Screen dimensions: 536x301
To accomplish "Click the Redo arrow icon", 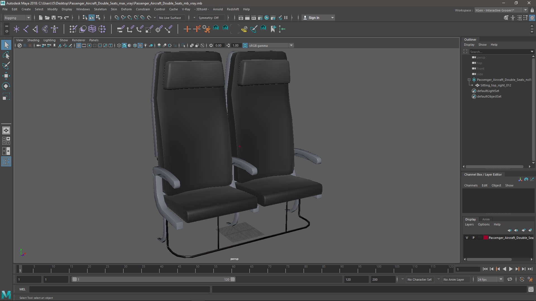I will click(66, 18).
